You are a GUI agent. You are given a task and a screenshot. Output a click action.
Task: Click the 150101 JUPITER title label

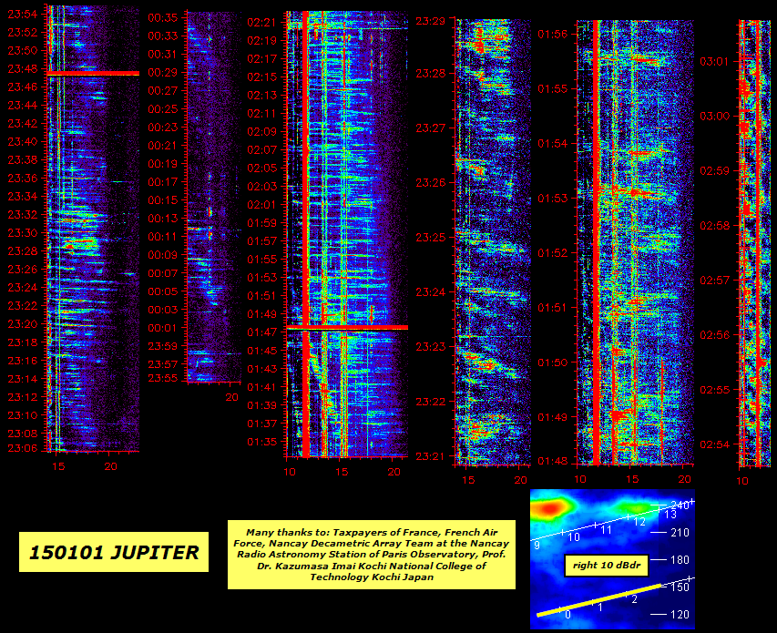[x=114, y=552]
